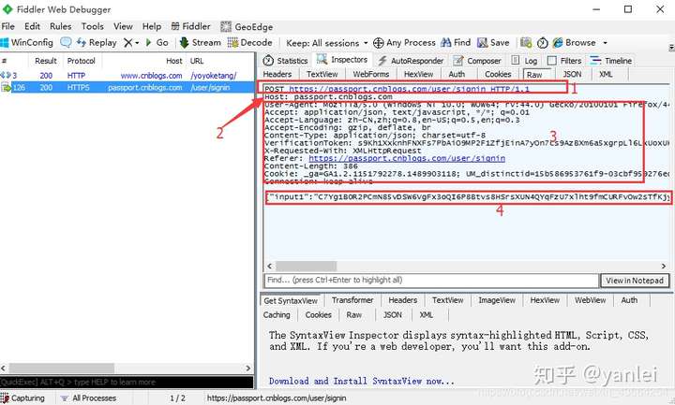Select the request TextView inspector tab
The width and height of the screenshot is (675, 405).
pyautogui.click(x=322, y=74)
